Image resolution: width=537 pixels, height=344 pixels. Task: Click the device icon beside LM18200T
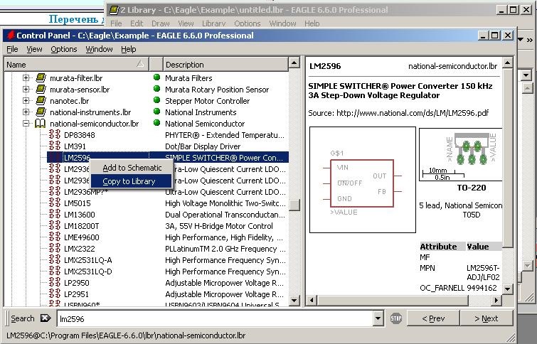point(55,225)
